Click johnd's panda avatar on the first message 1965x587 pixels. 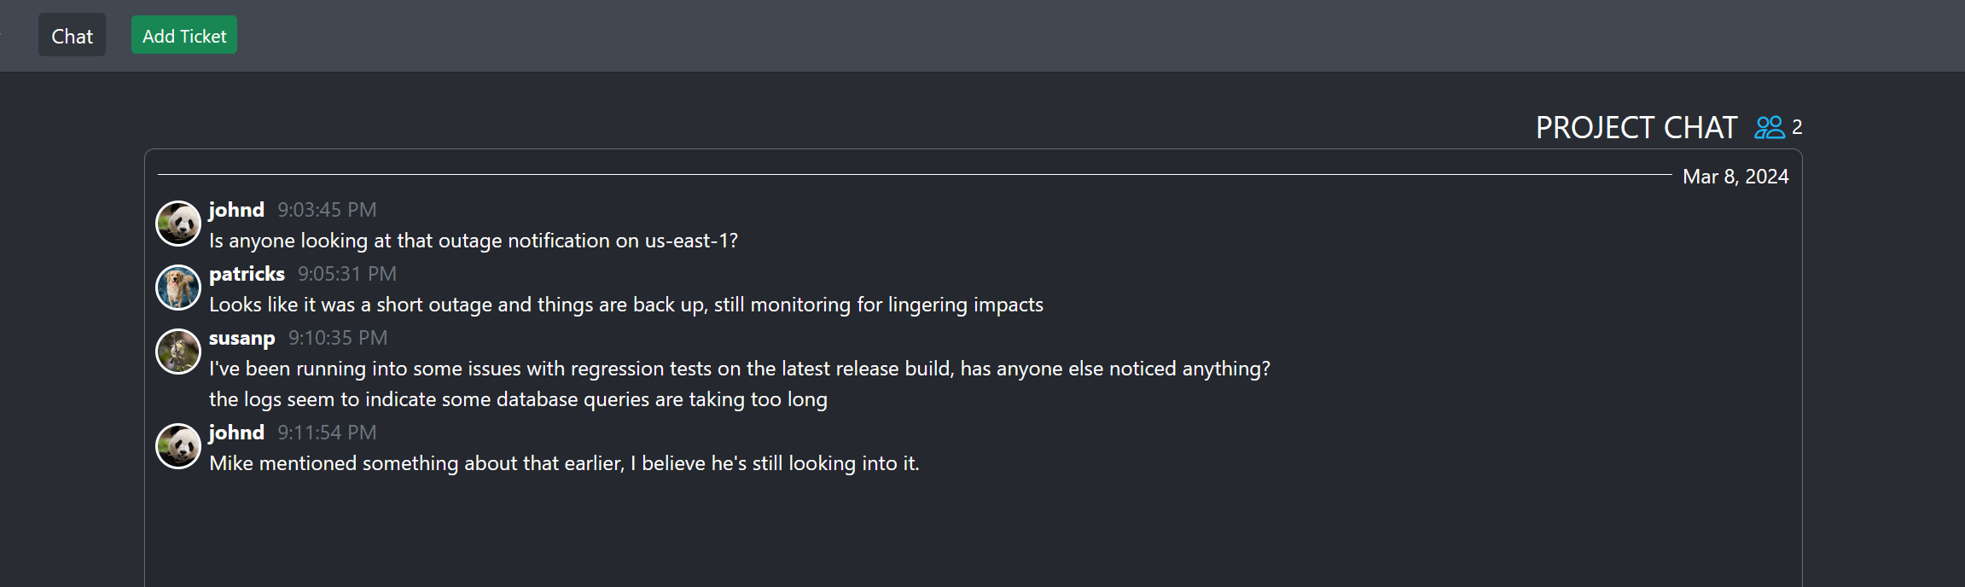coord(177,224)
